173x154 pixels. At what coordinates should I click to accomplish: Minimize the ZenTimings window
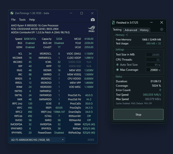point(71,13)
